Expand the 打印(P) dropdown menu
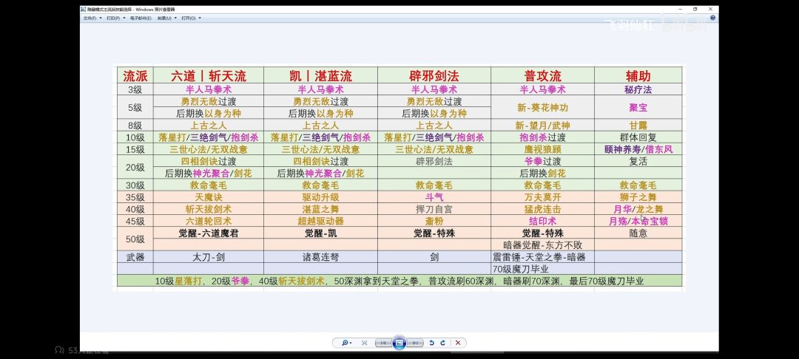The image size is (799, 359). pyautogui.click(x=115, y=18)
